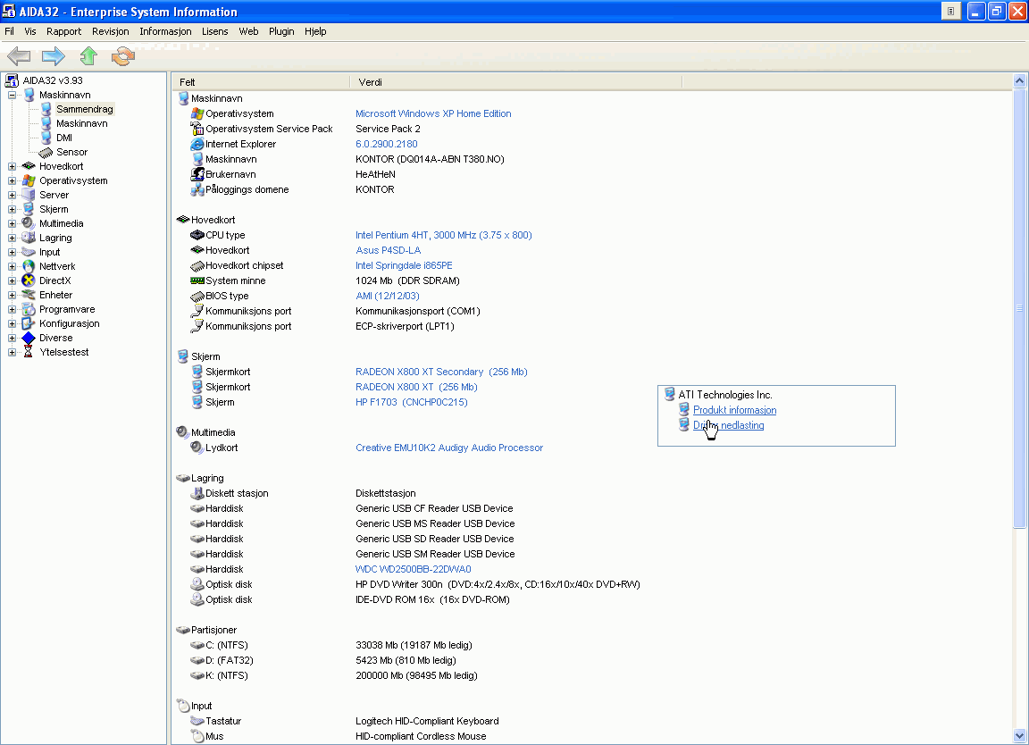Click the Microsoft Windows XP Home Edition link
The width and height of the screenshot is (1029, 745).
pos(433,113)
